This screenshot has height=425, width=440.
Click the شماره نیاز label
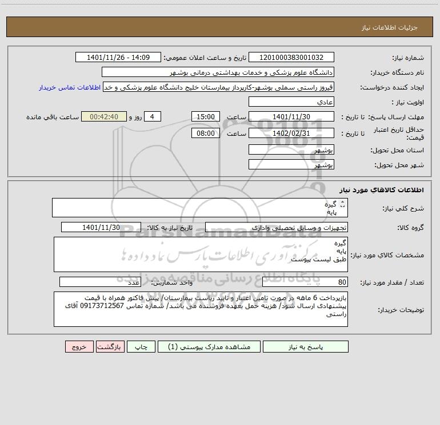click(x=408, y=58)
